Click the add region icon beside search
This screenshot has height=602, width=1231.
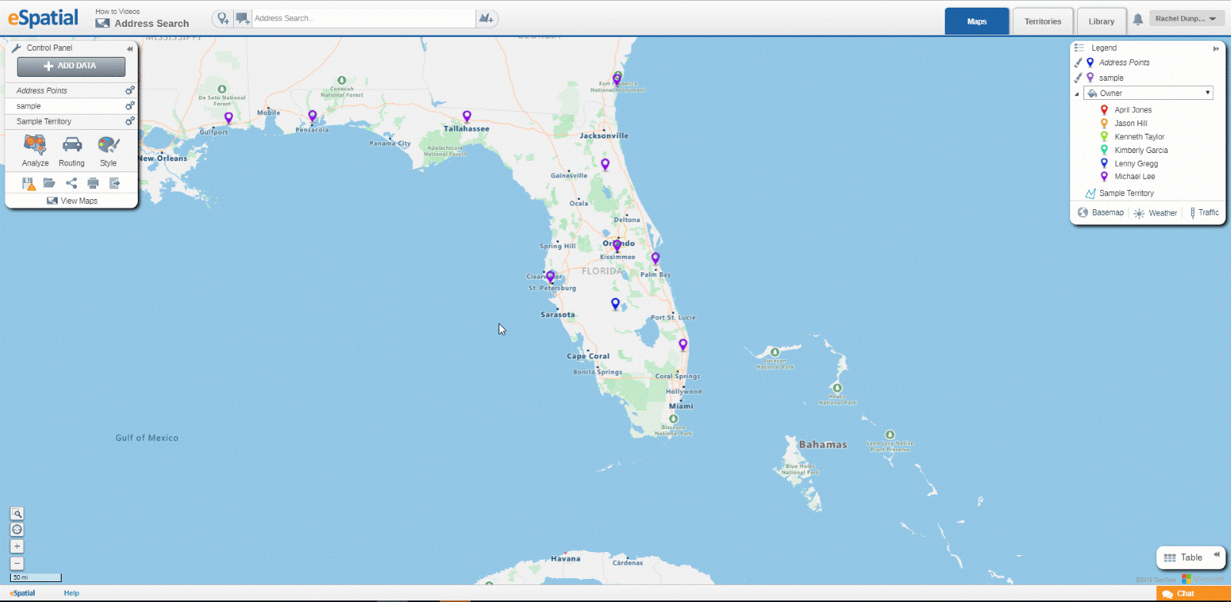(x=485, y=18)
